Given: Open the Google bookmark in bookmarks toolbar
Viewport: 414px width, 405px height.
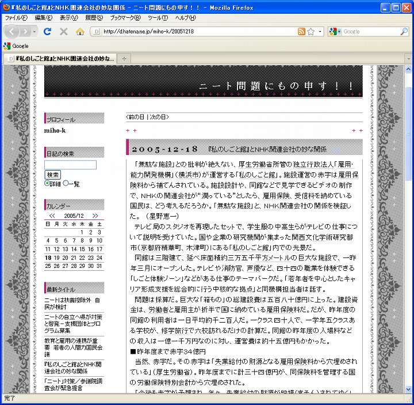Looking at the screenshot, I should pyautogui.click(x=16, y=46).
